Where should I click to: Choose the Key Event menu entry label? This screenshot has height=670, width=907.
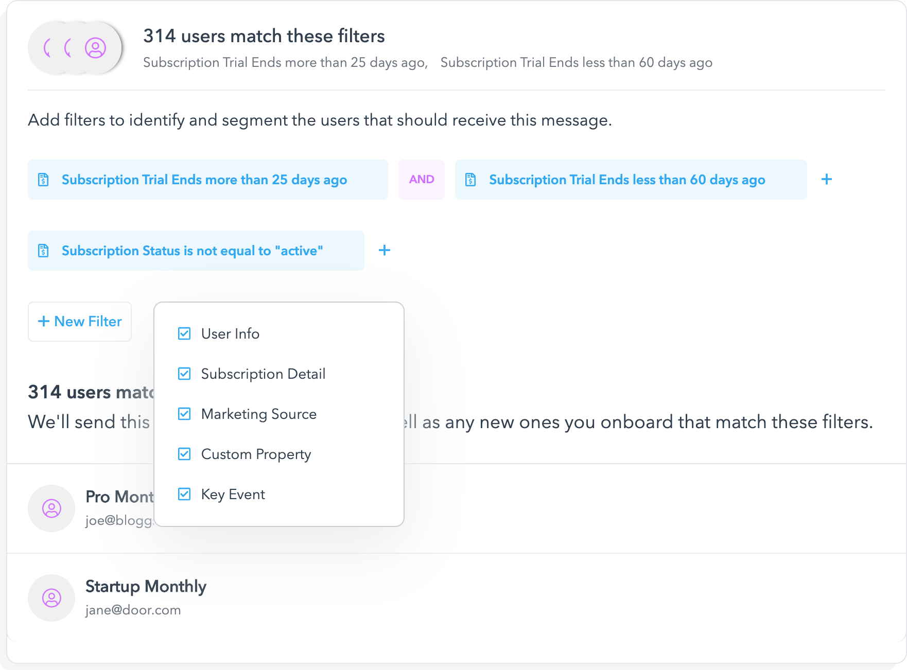click(233, 494)
